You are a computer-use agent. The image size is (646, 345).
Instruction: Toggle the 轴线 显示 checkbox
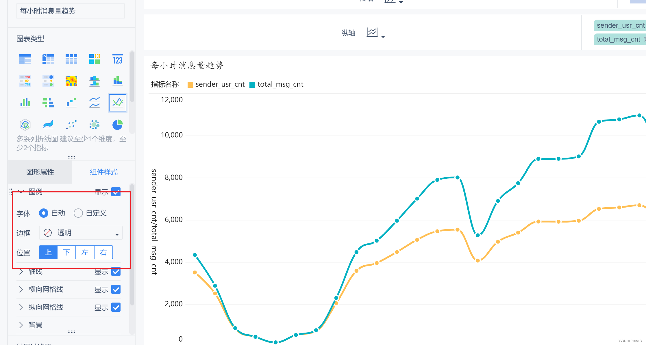tap(116, 271)
